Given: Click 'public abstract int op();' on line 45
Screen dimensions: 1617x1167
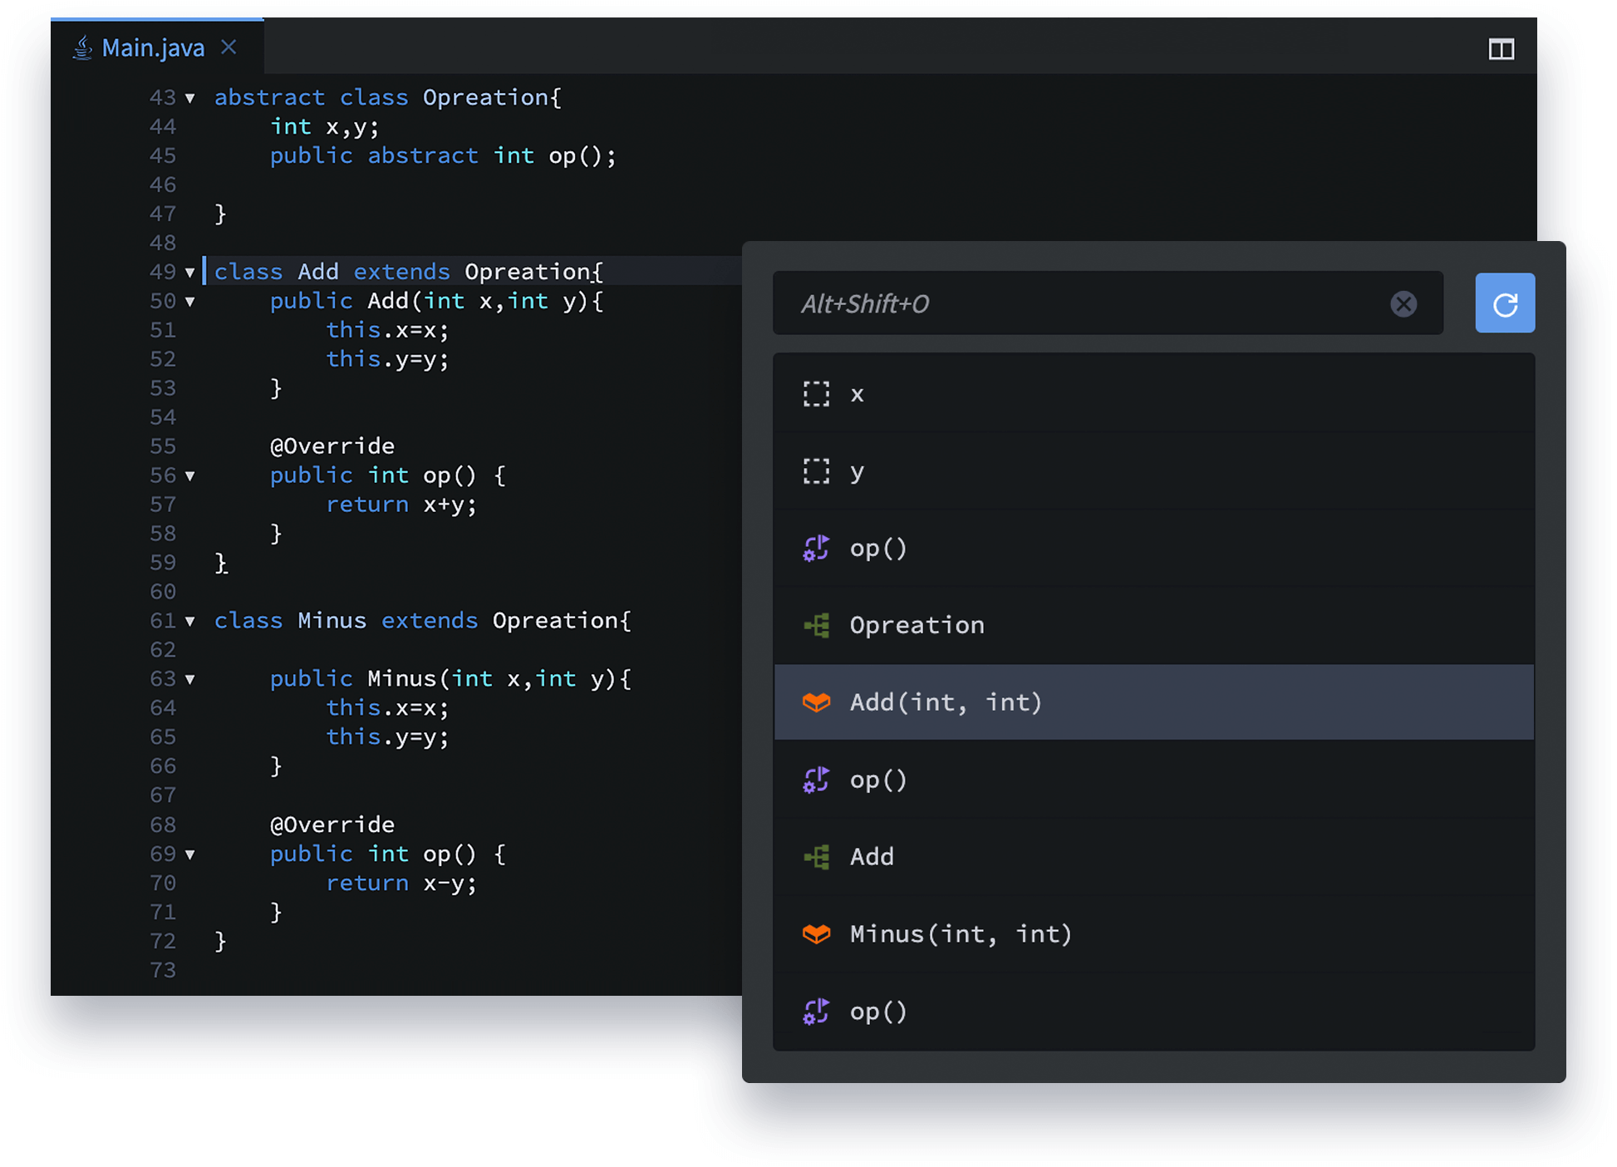Looking at the screenshot, I should tap(443, 155).
